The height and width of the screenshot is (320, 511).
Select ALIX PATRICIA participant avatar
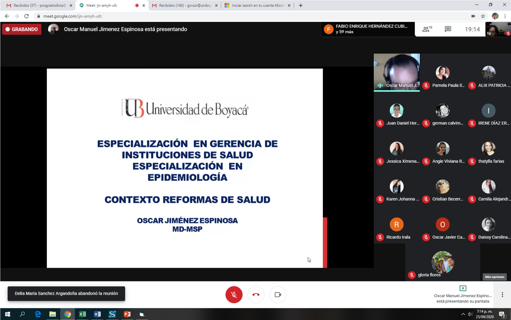point(489,73)
